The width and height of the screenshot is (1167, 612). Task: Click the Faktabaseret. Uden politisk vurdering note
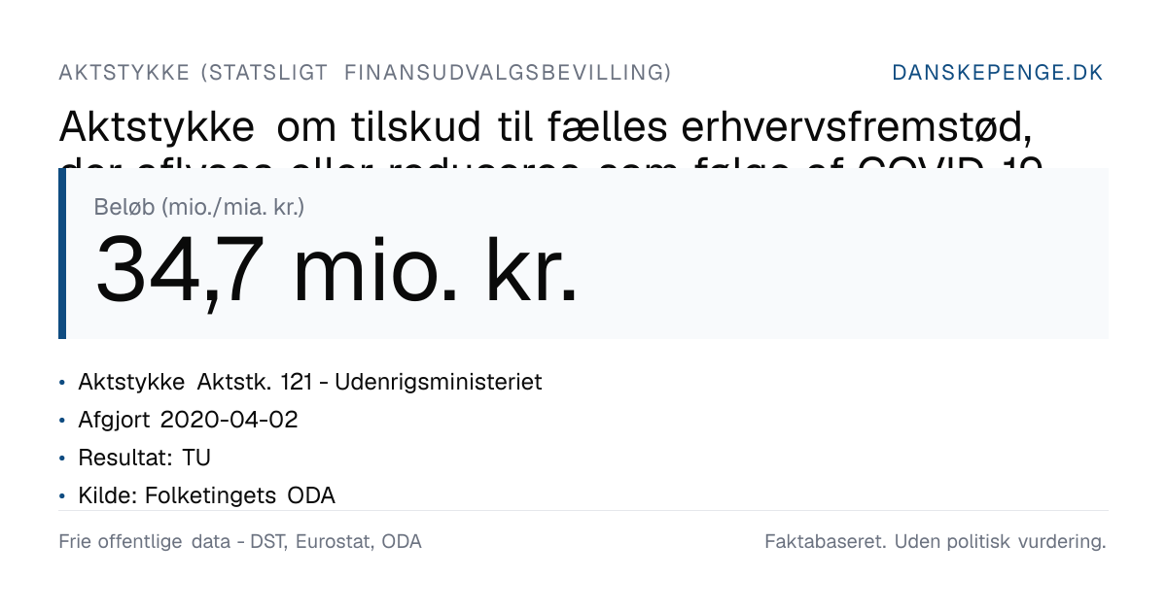pos(936,542)
